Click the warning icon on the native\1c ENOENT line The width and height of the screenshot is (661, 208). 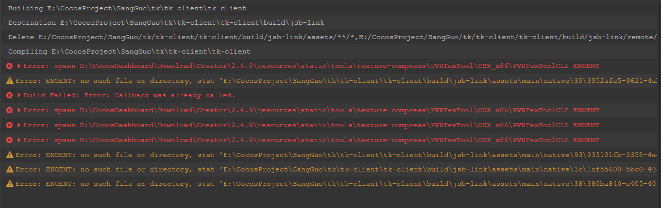point(9,169)
